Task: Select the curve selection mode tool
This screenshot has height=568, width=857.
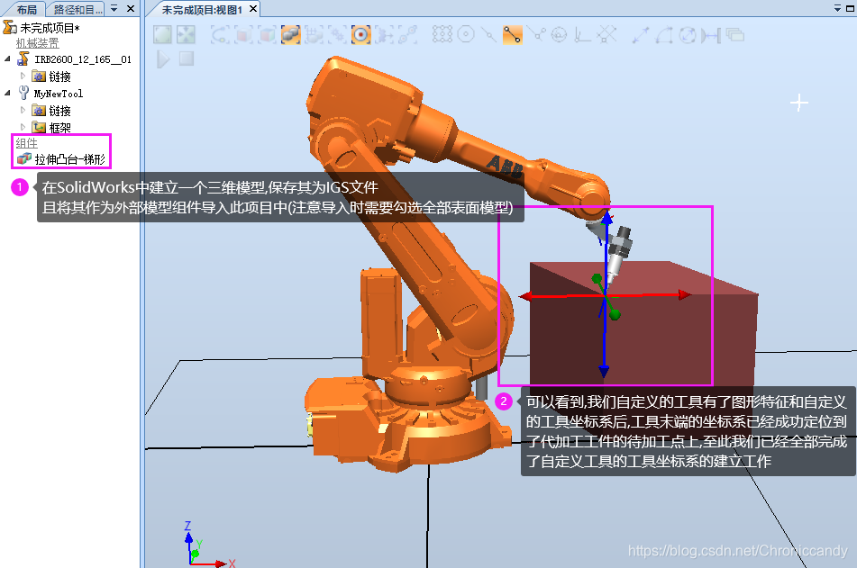Action: coord(220,34)
